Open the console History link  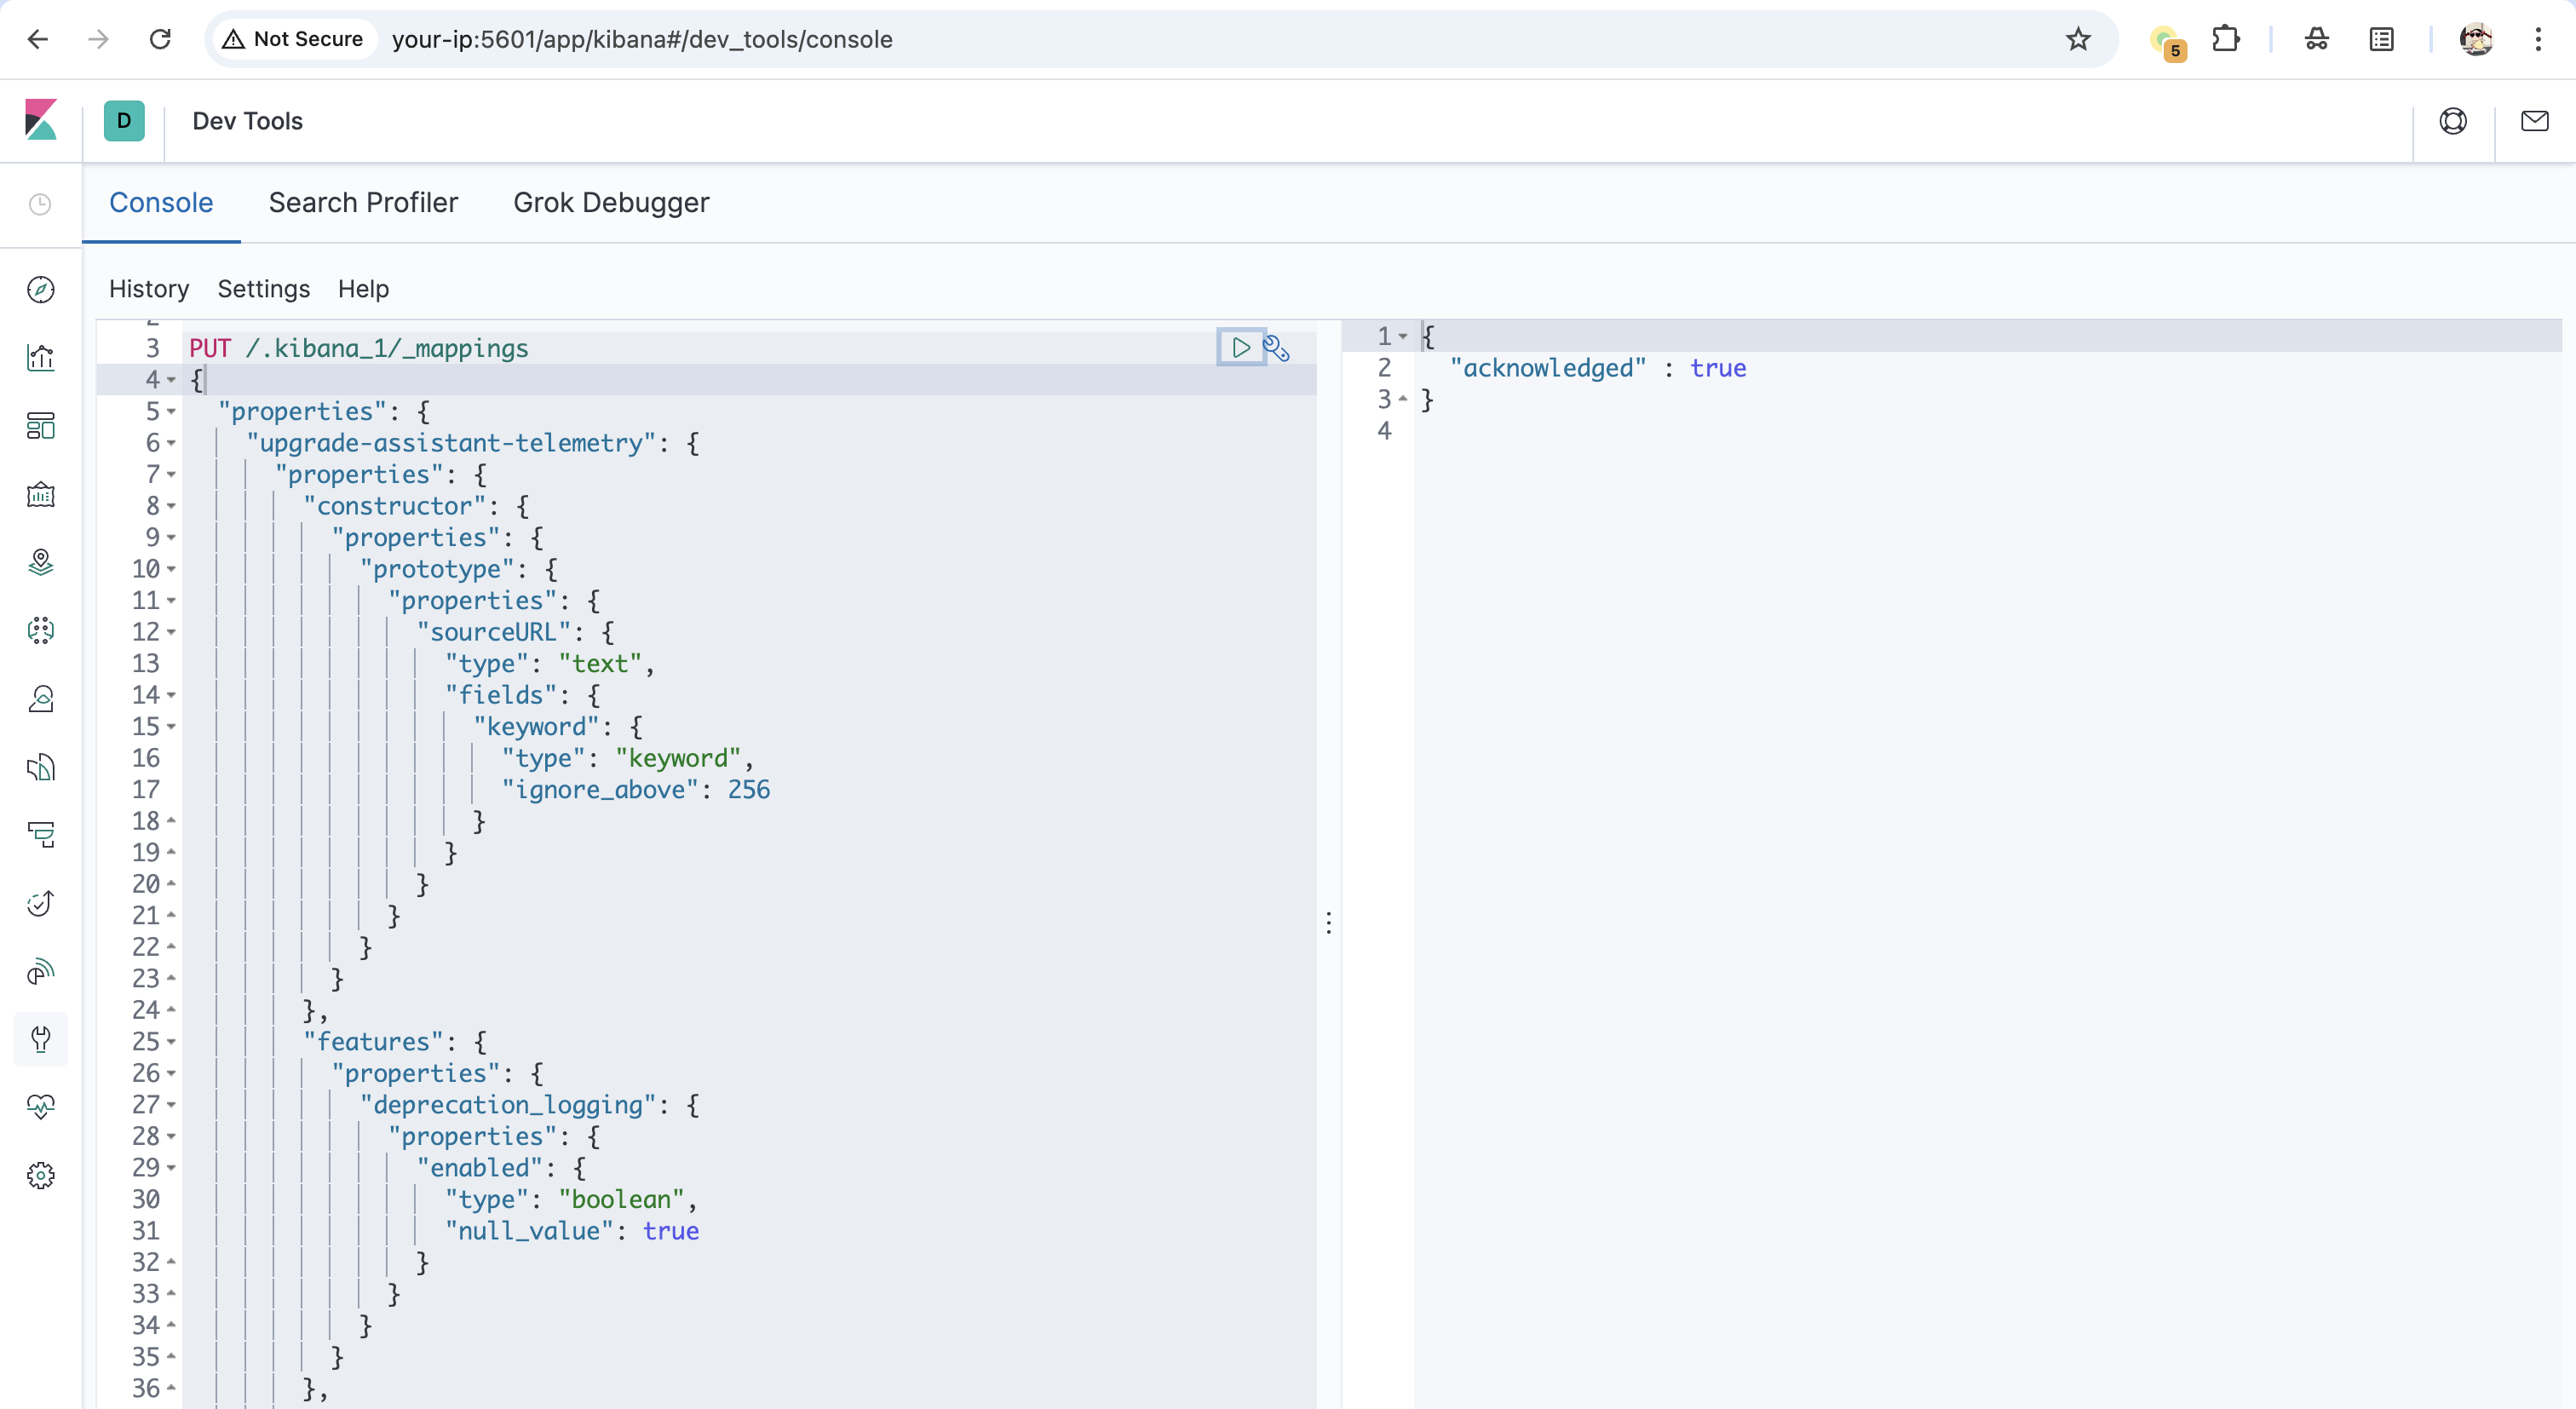[x=149, y=289]
